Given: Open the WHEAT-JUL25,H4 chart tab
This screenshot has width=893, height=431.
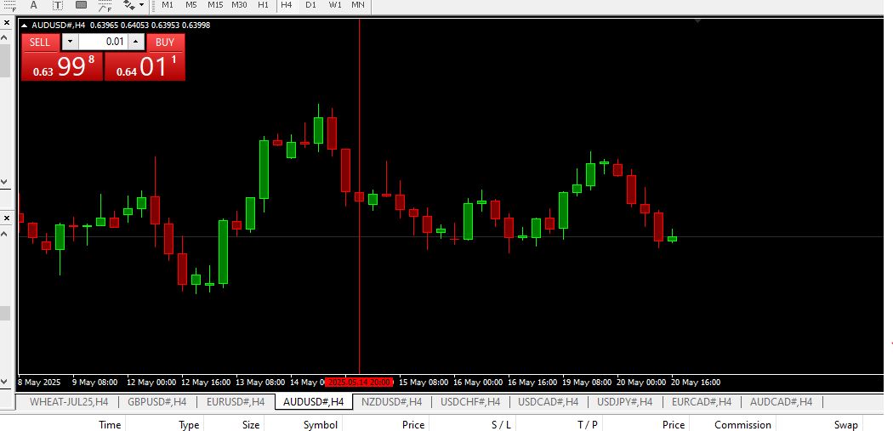Looking at the screenshot, I should point(68,402).
